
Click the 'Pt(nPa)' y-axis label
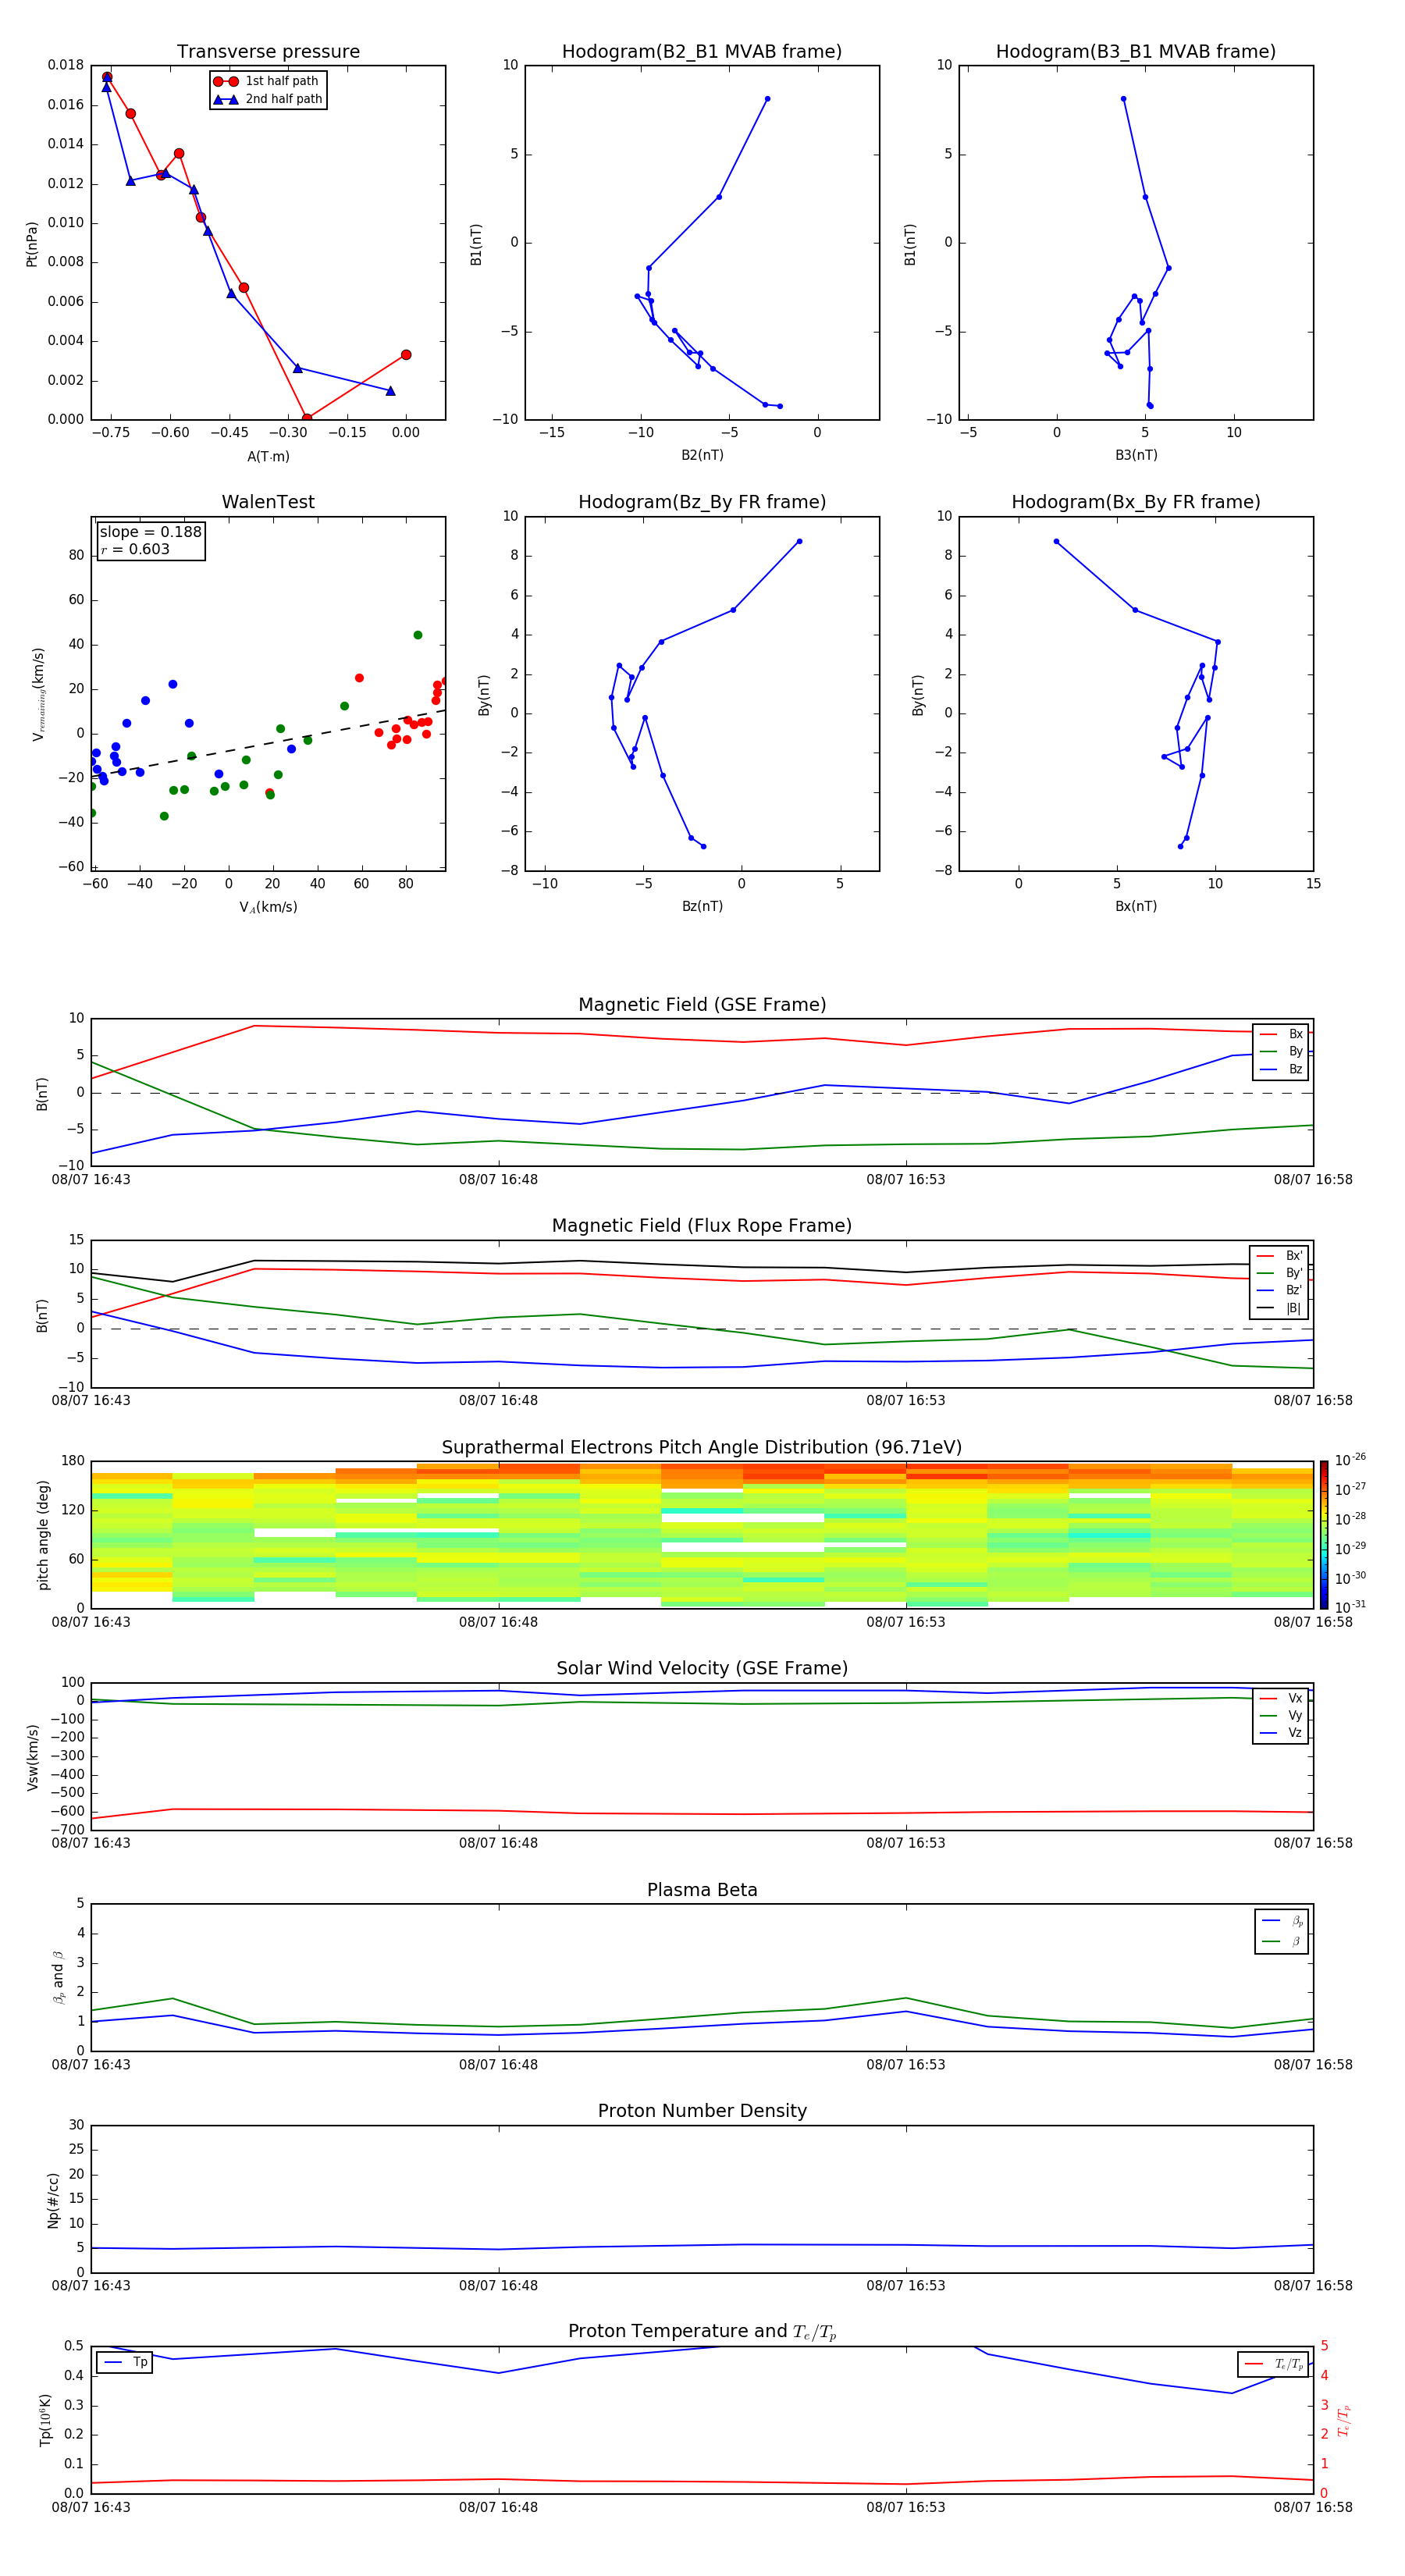[31, 244]
